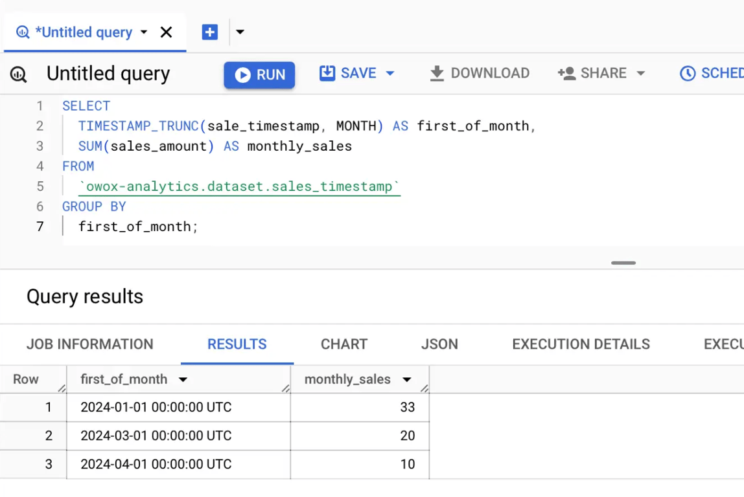Click line number 5 in the editor gutter
Viewport: 744px width, 497px height.
pos(40,186)
